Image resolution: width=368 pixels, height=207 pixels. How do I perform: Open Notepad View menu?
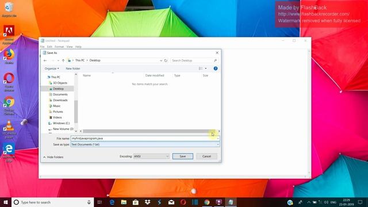(x=70, y=47)
